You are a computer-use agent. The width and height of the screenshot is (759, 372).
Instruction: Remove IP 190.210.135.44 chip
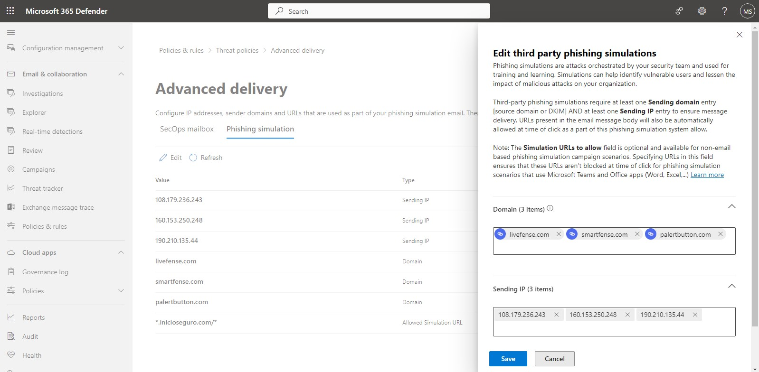click(695, 315)
